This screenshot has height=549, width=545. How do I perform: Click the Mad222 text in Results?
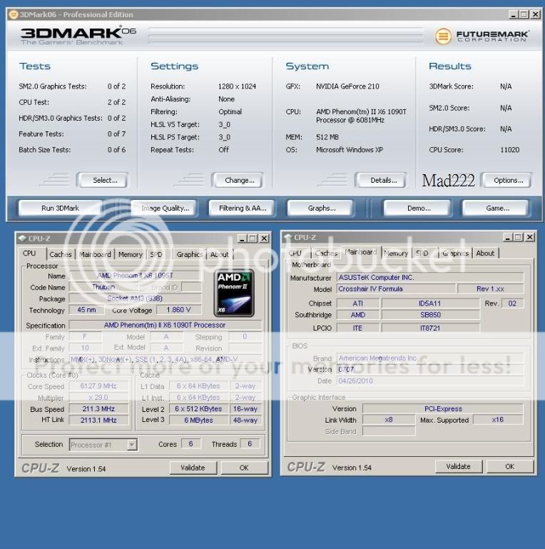click(x=449, y=181)
